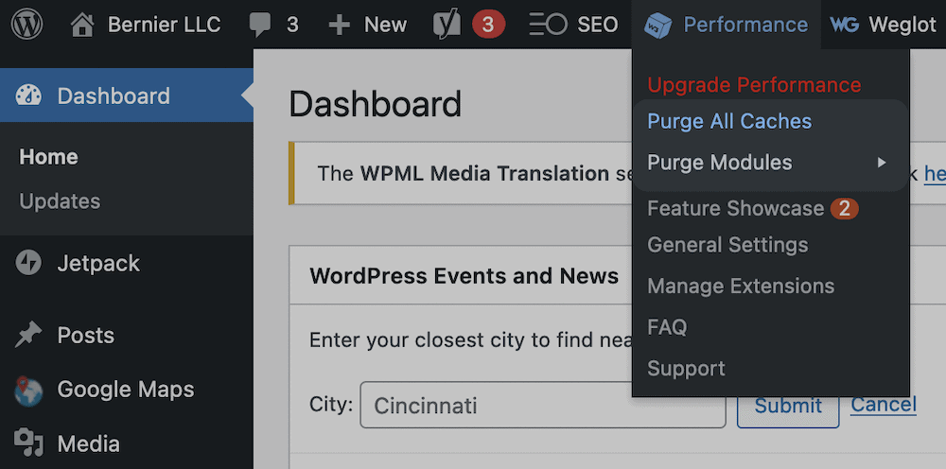Open the SEO admin bar menu
Image resolution: width=946 pixels, height=469 pixels.
(597, 25)
